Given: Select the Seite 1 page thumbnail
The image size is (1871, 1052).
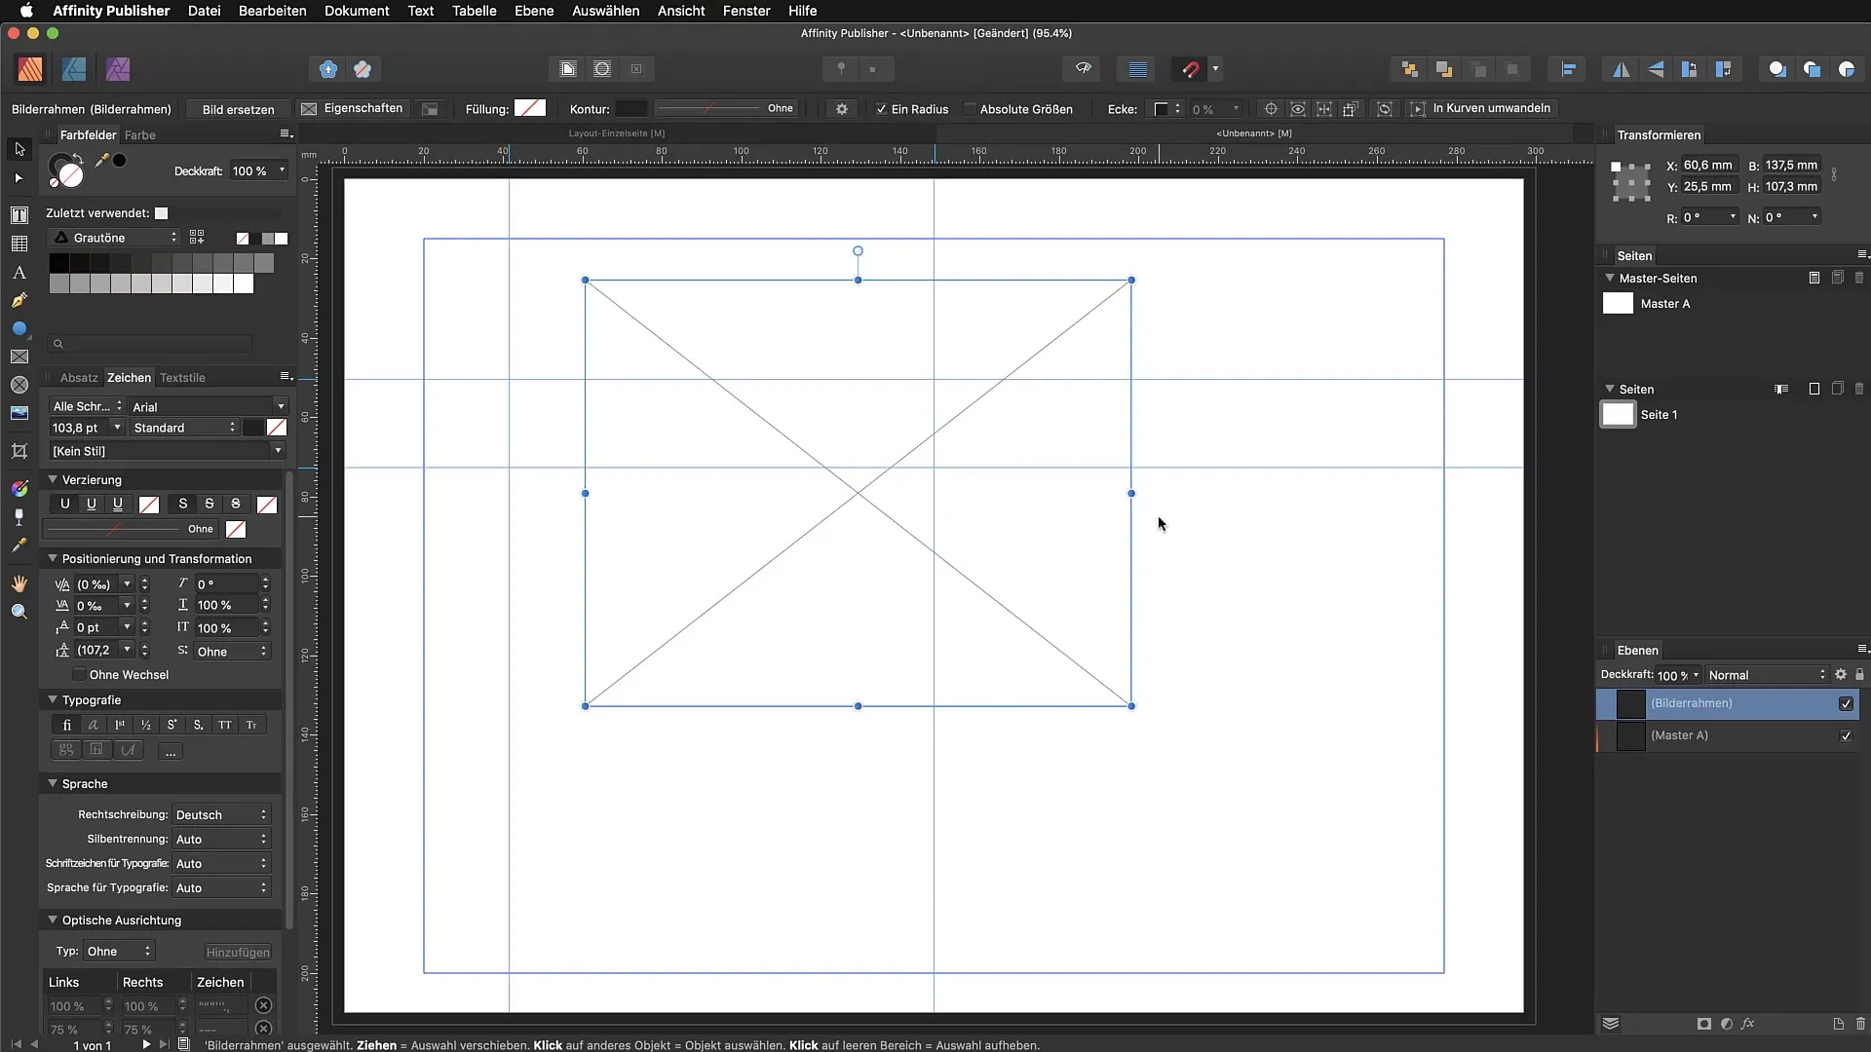Looking at the screenshot, I should coord(1618,415).
